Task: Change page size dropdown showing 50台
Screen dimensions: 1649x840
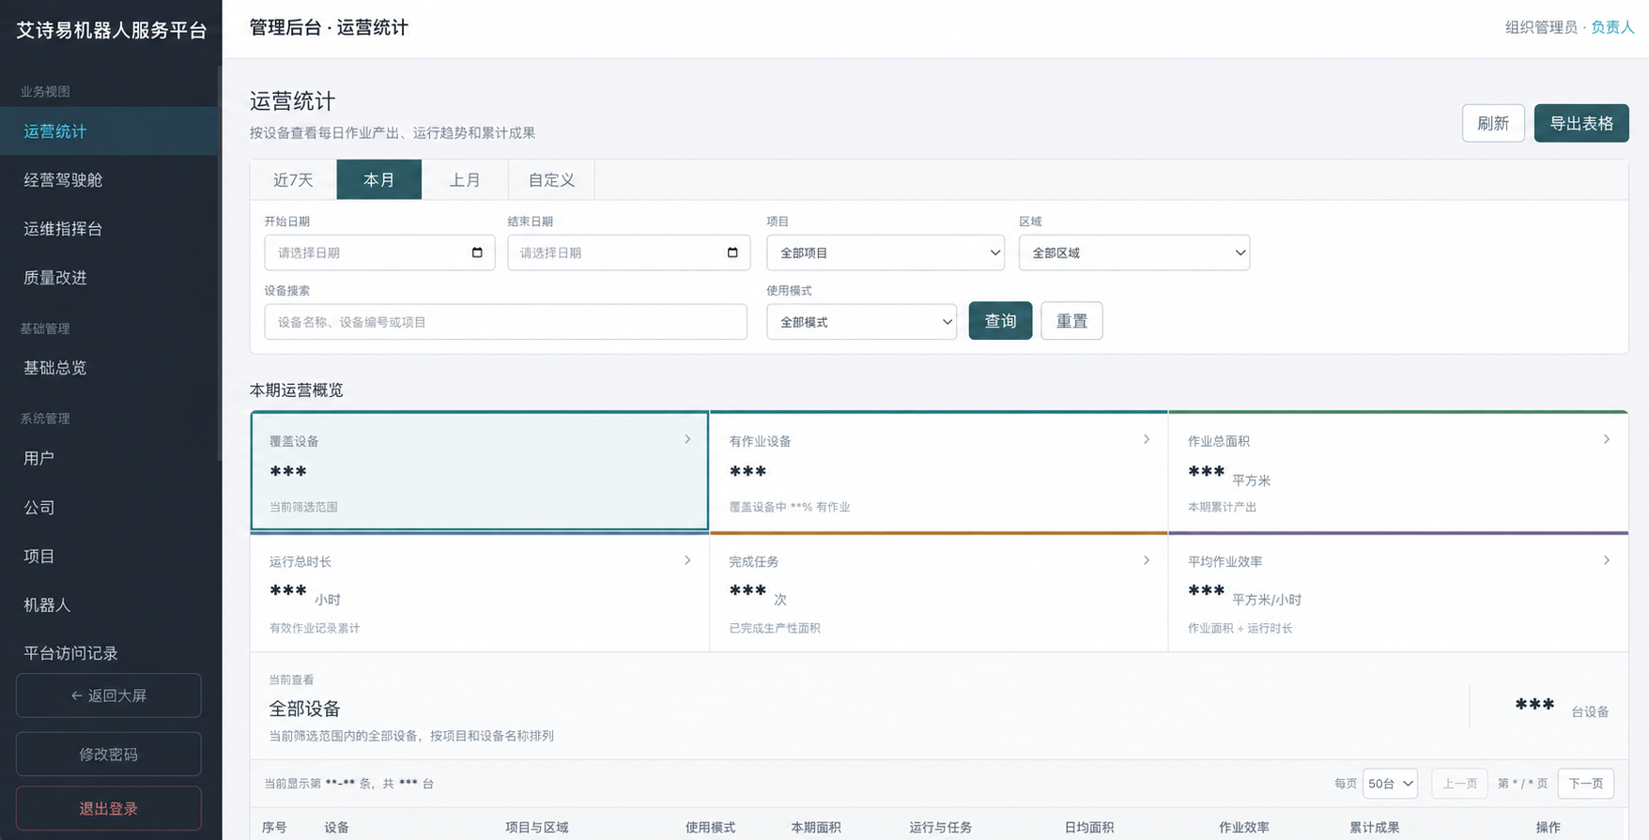Action: pyautogui.click(x=1390, y=784)
